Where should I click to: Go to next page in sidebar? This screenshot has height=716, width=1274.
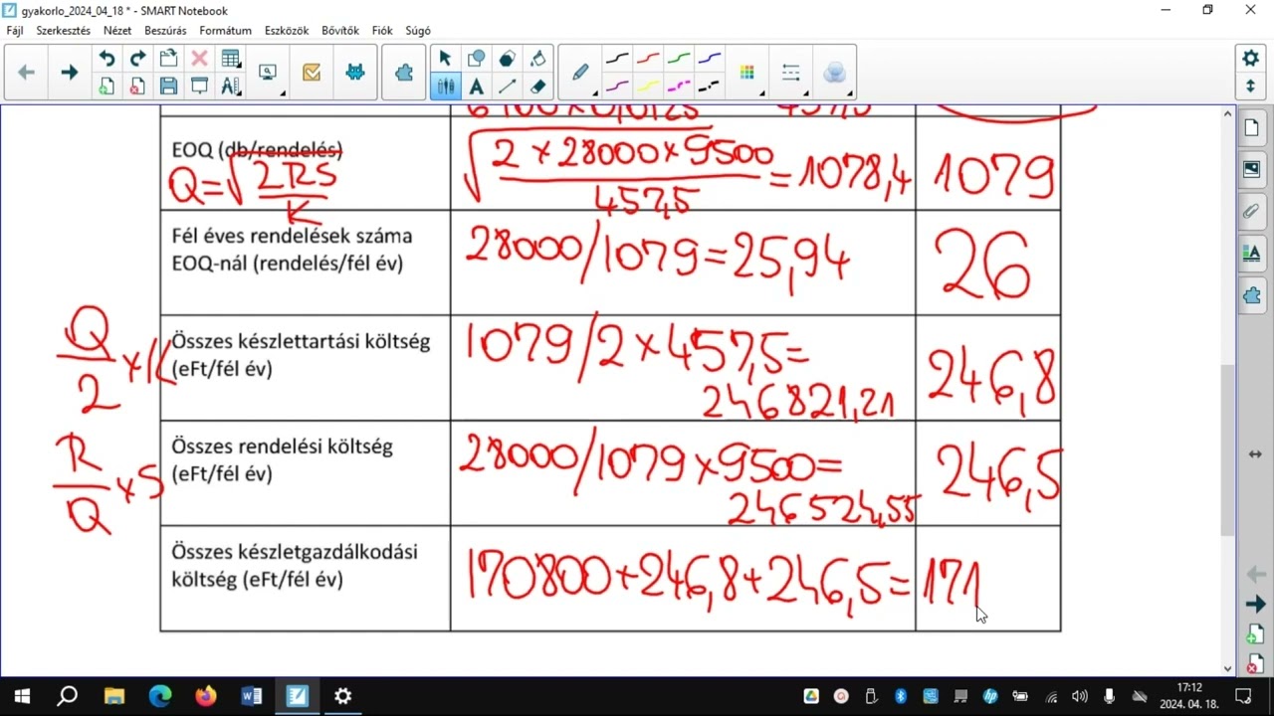(1254, 604)
